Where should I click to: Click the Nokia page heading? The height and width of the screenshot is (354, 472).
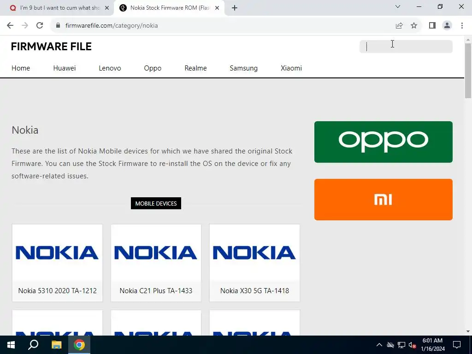(x=25, y=130)
